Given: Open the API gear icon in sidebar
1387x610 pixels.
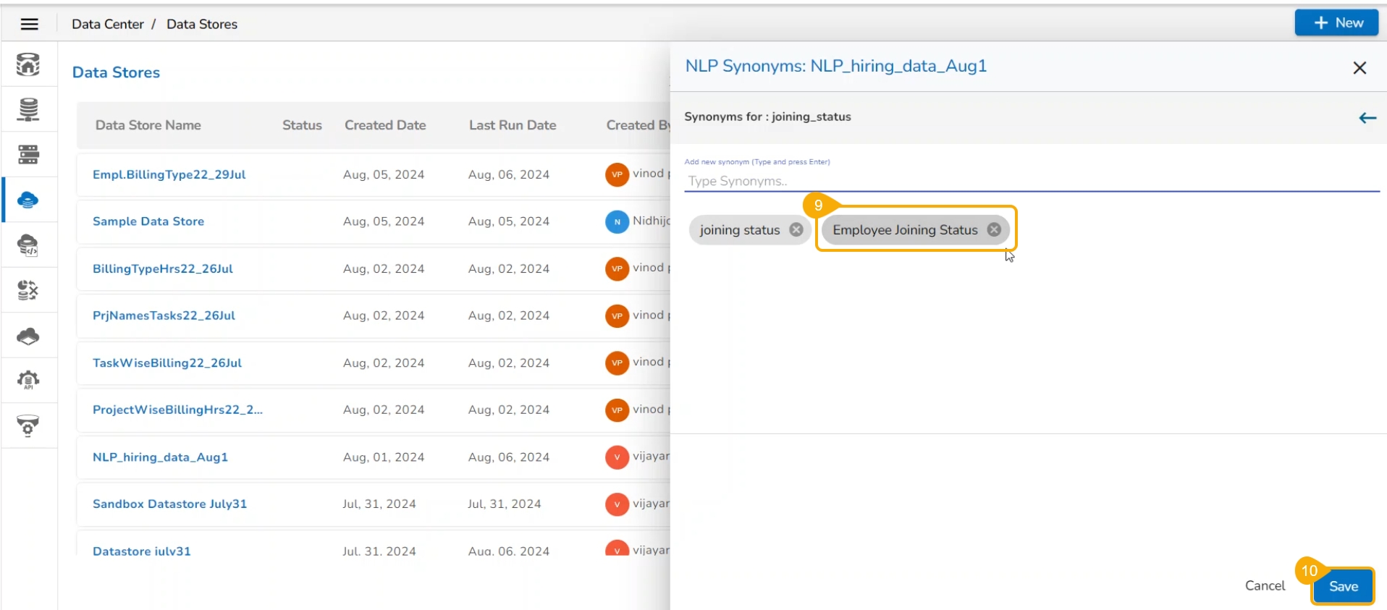Looking at the screenshot, I should tap(28, 380).
